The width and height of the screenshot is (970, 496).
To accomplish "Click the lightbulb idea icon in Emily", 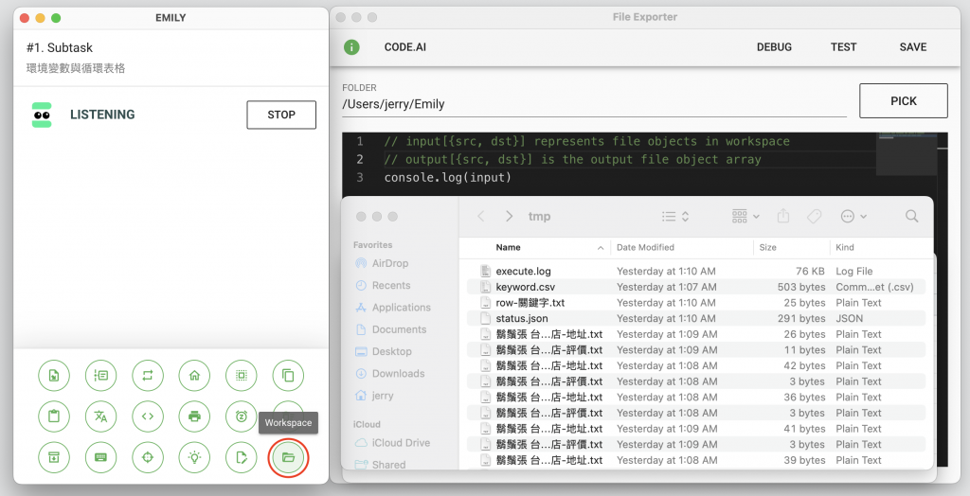I will coord(194,457).
